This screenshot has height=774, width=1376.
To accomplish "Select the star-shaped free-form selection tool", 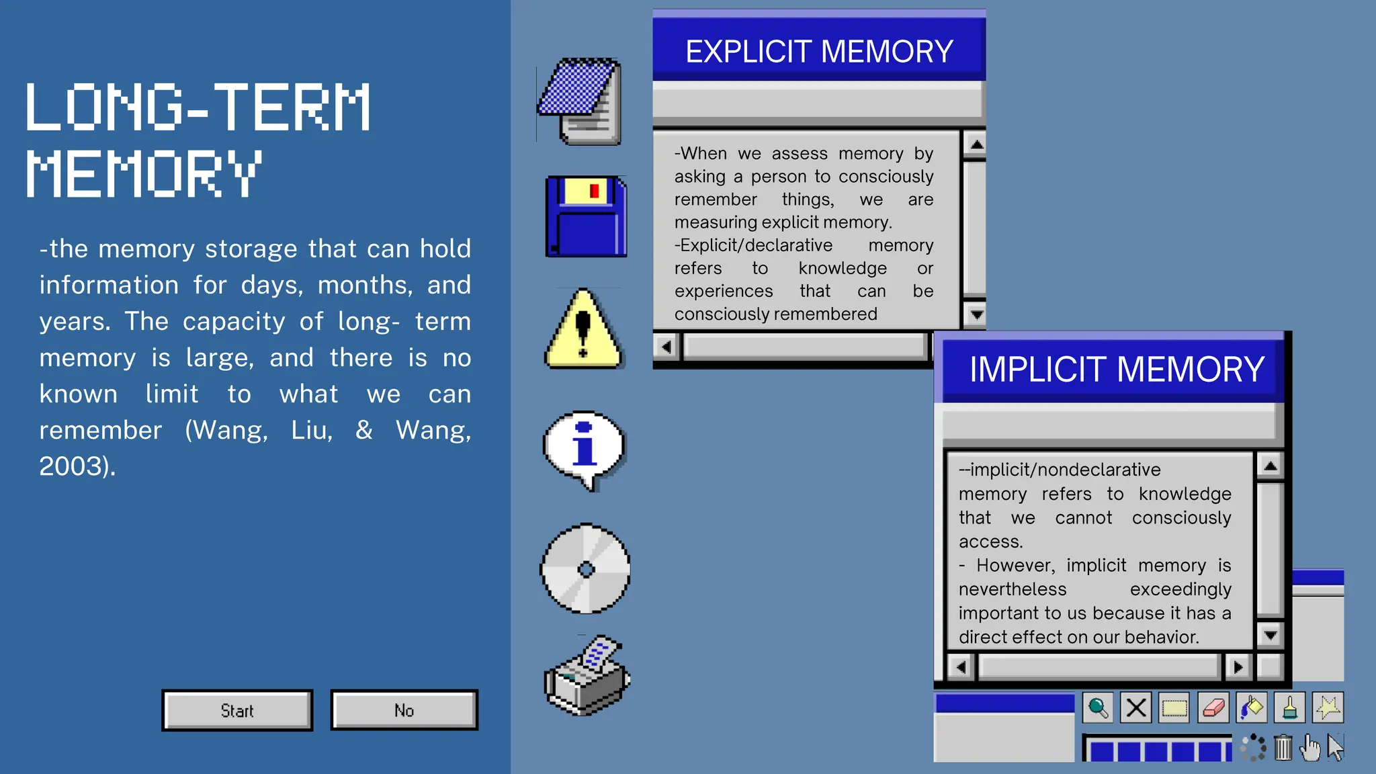I will (x=1328, y=707).
